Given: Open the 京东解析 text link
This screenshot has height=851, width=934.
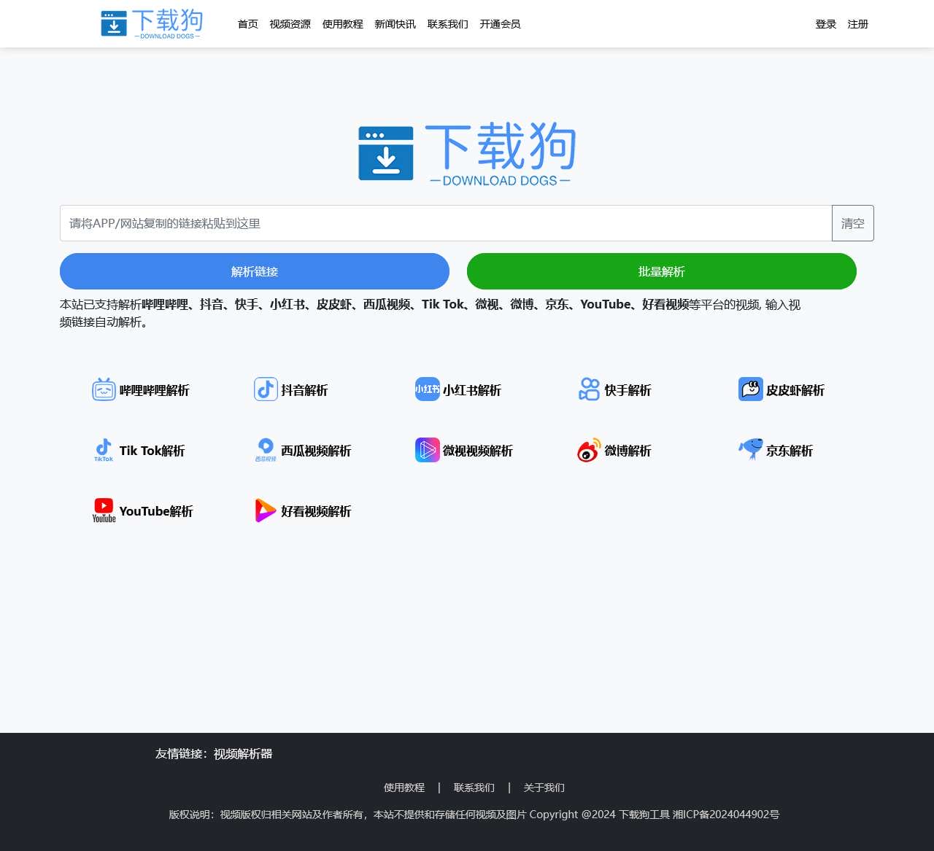Looking at the screenshot, I should (x=790, y=451).
